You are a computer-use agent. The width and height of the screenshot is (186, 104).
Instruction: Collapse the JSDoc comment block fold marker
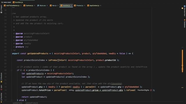point(12,14)
